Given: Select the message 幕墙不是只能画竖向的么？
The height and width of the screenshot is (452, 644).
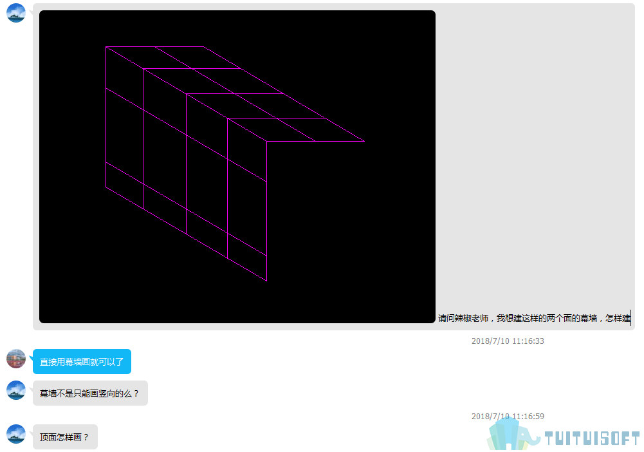Looking at the screenshot, I should 90,393.
